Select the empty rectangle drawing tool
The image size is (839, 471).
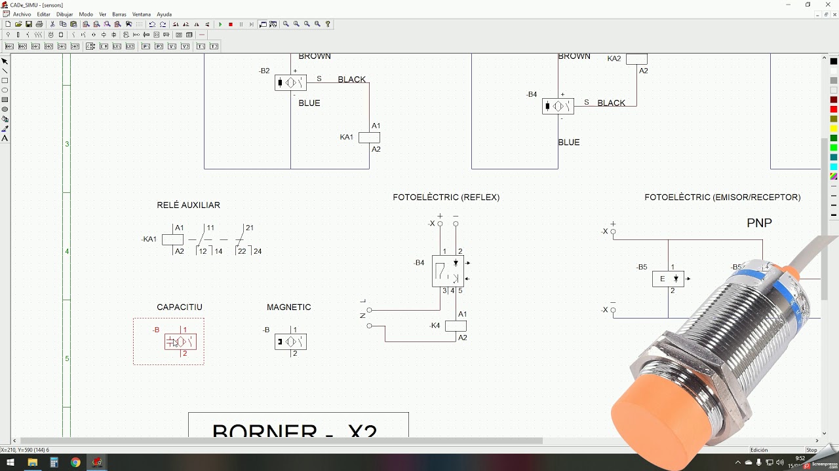tap(5, 80)
